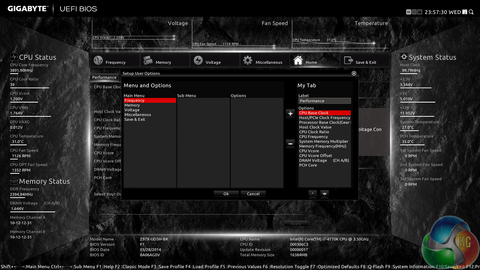Viewport: 480px width, 270px height.
Task: Click the time display 23:57:30 WED
Action: point(442,12)
